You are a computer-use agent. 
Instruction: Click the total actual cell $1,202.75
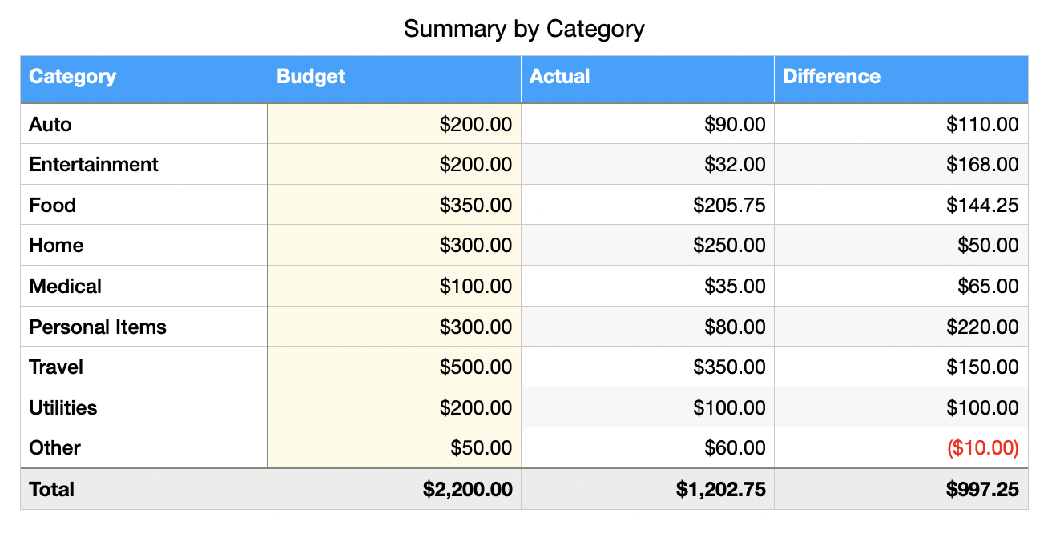[x=721, y=490]
